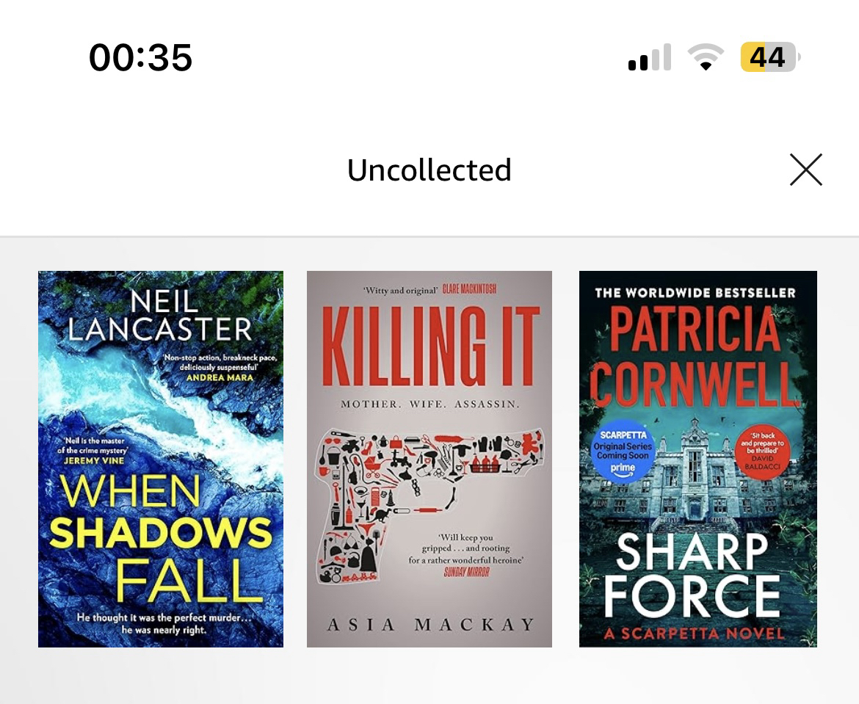Tap the gun illustration on Killing It

coord(429,504)
